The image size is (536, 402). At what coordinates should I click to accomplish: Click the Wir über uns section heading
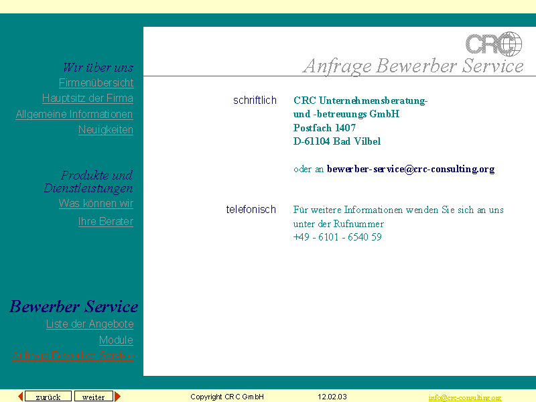[x=98, y=68]
